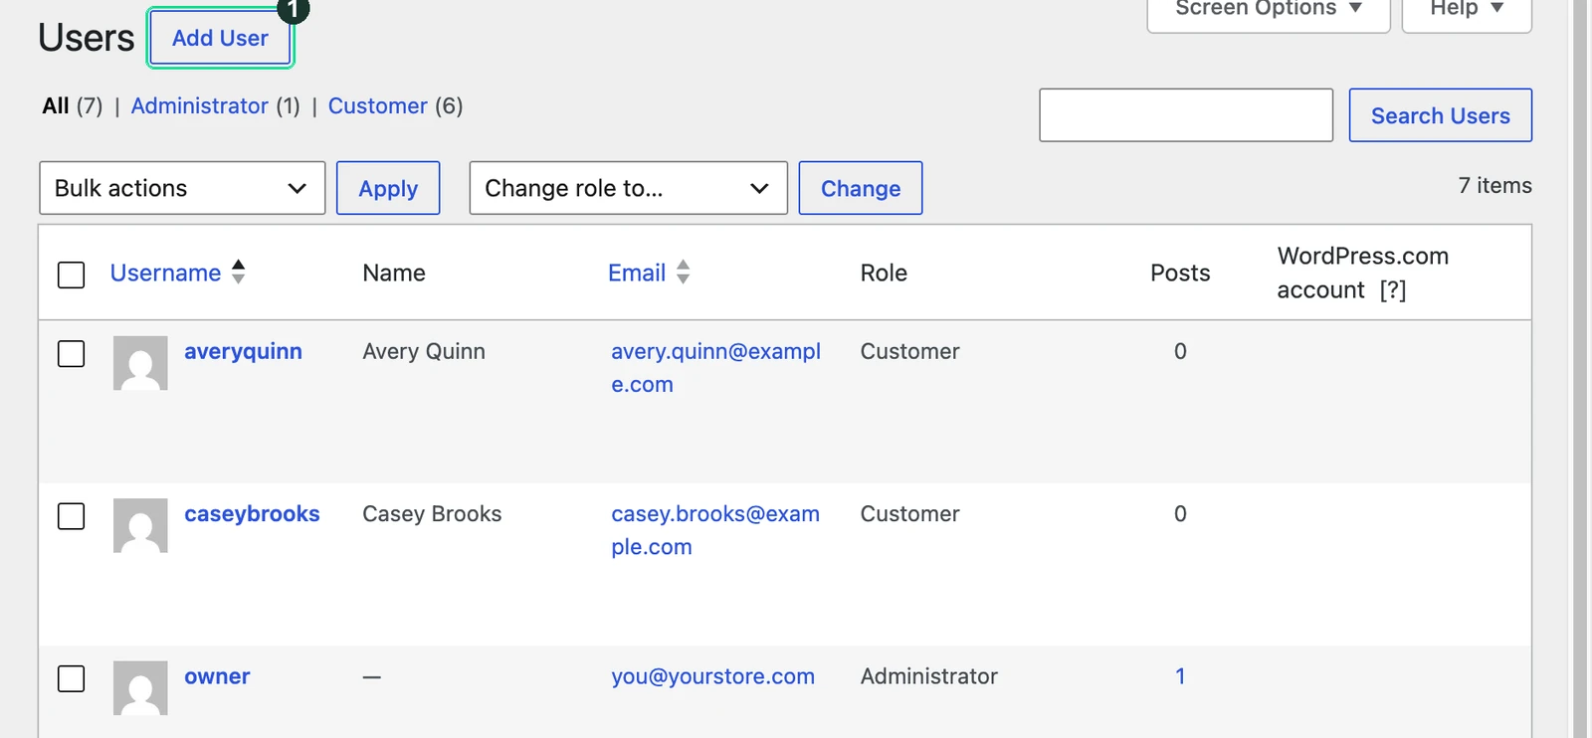The width and height of the screenshot is (1592, 738).
Task: Click the Add User button
Action: tap(220, 38)
